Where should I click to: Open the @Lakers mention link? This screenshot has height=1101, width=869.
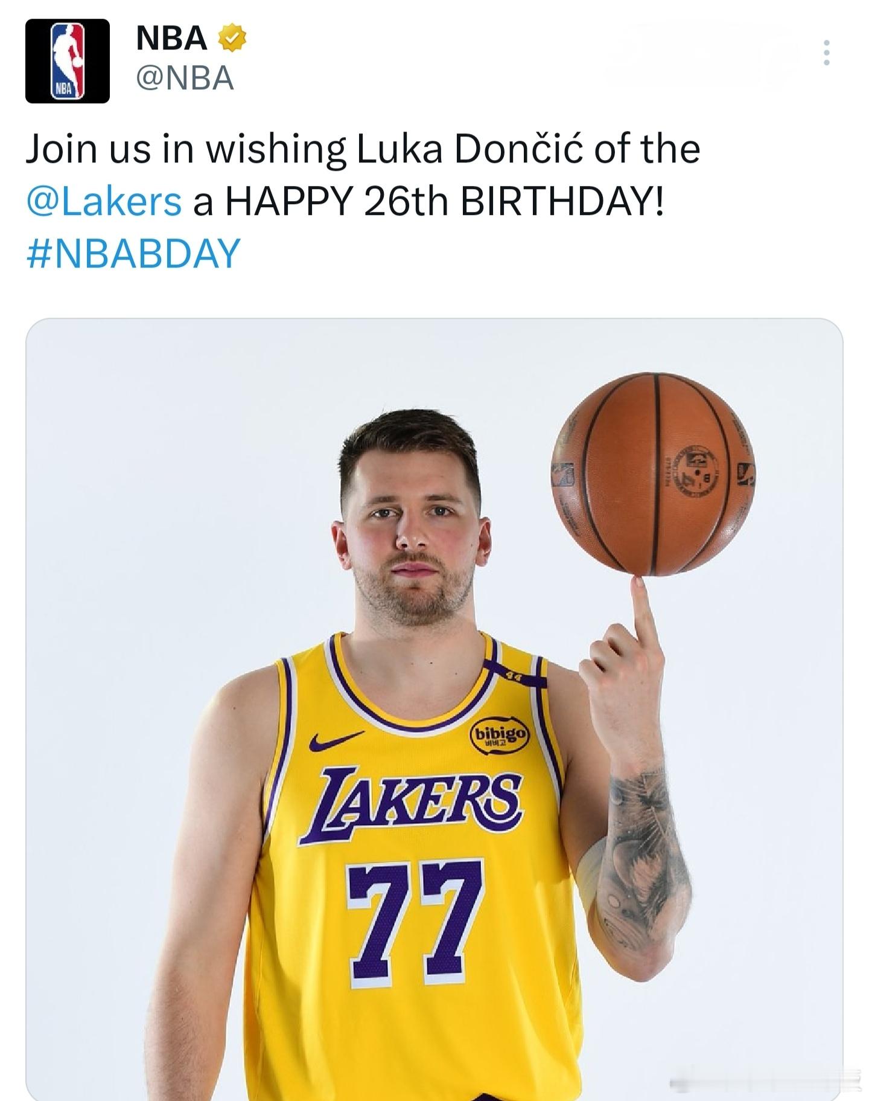[104, 202]
